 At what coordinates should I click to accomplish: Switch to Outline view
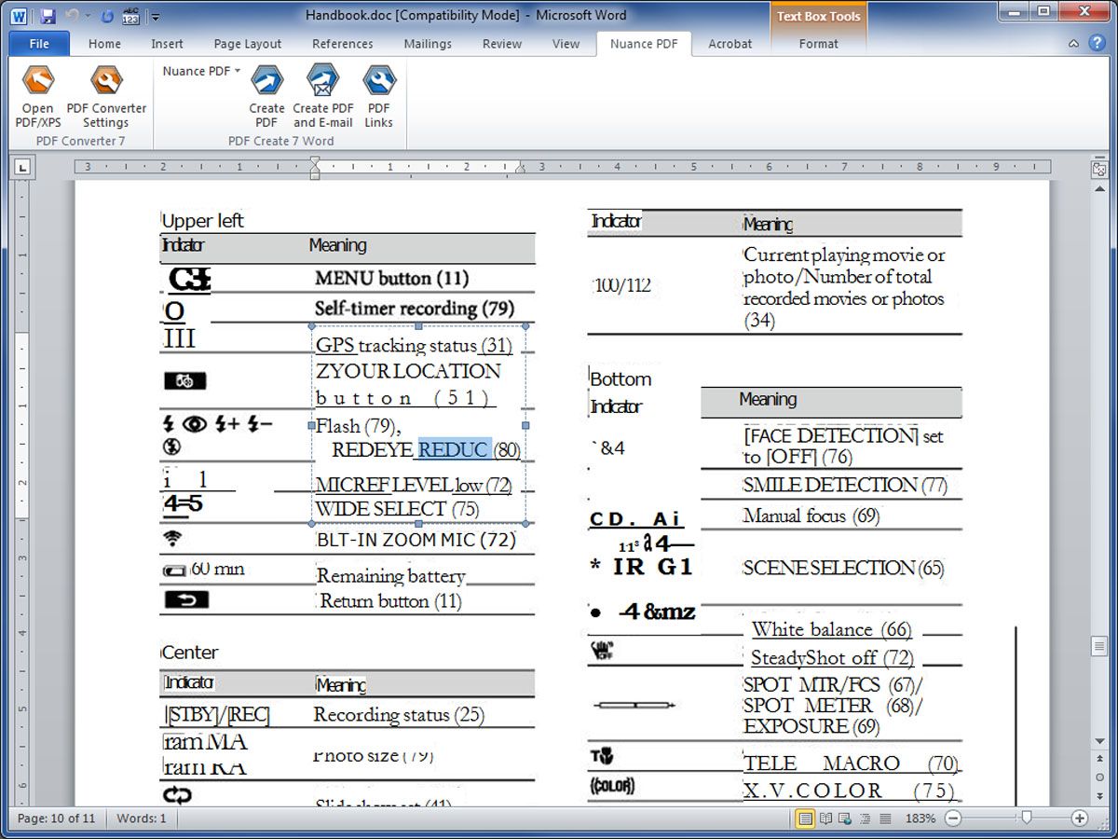tap(866, 818)
